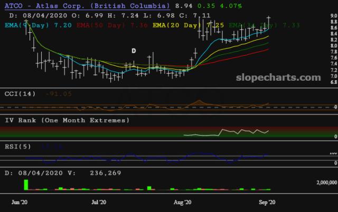Select the CCI value -91.05
The width and height of the screenshot is (338, 212).
coord(59,94)
